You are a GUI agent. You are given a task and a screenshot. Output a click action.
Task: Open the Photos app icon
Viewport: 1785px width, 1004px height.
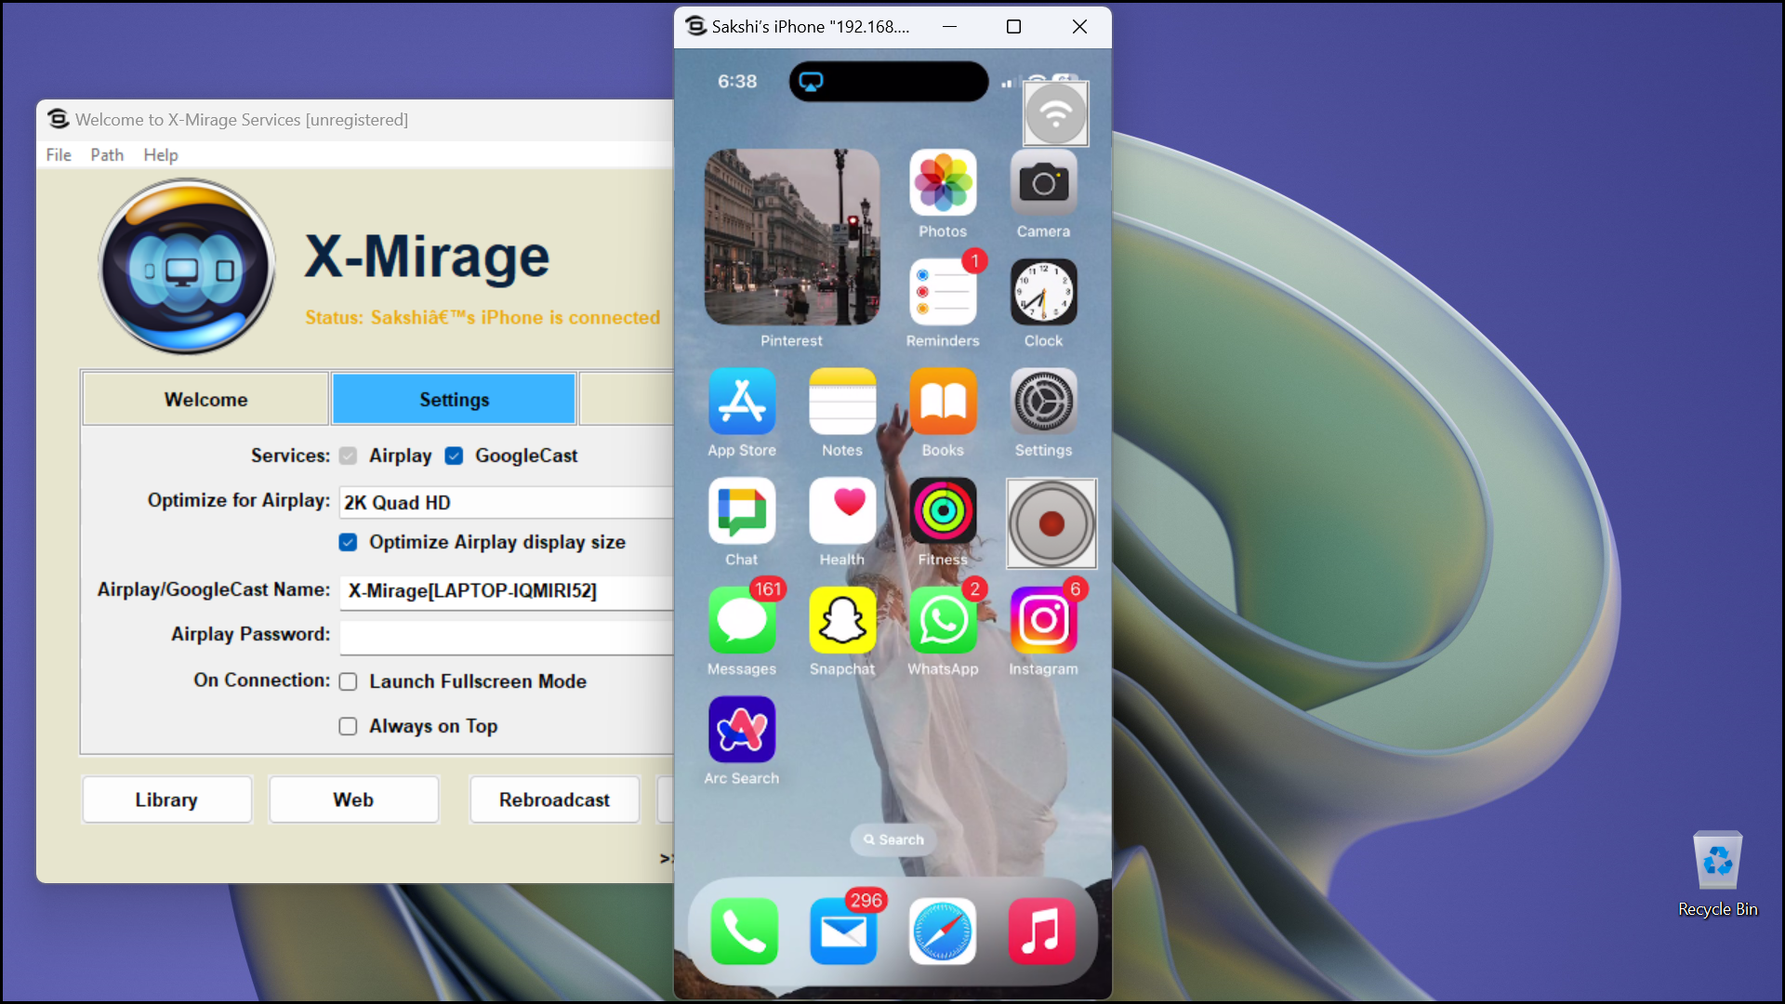[943, 183]
